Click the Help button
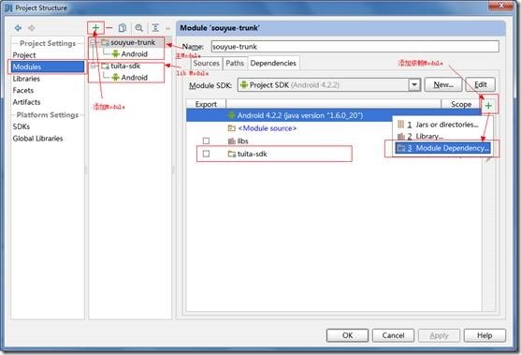Screen dimensions: 521x355 pos(485,335)
